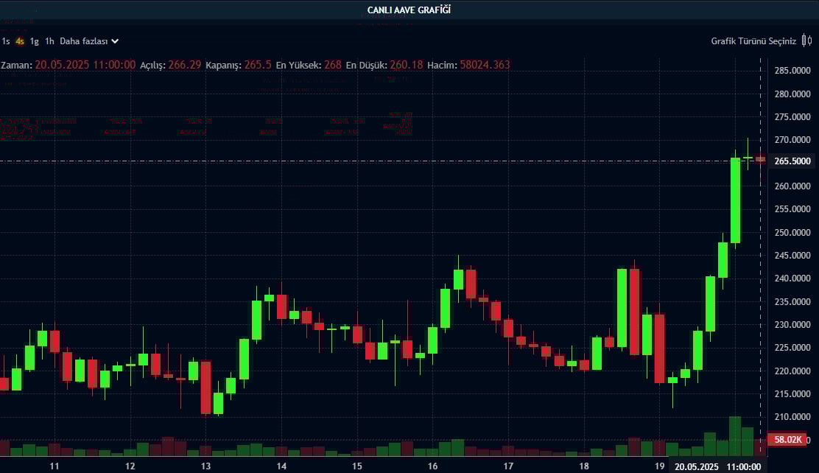Click the 240.0000 price axis label
This screenshot has height=473, width=819.
792,278
